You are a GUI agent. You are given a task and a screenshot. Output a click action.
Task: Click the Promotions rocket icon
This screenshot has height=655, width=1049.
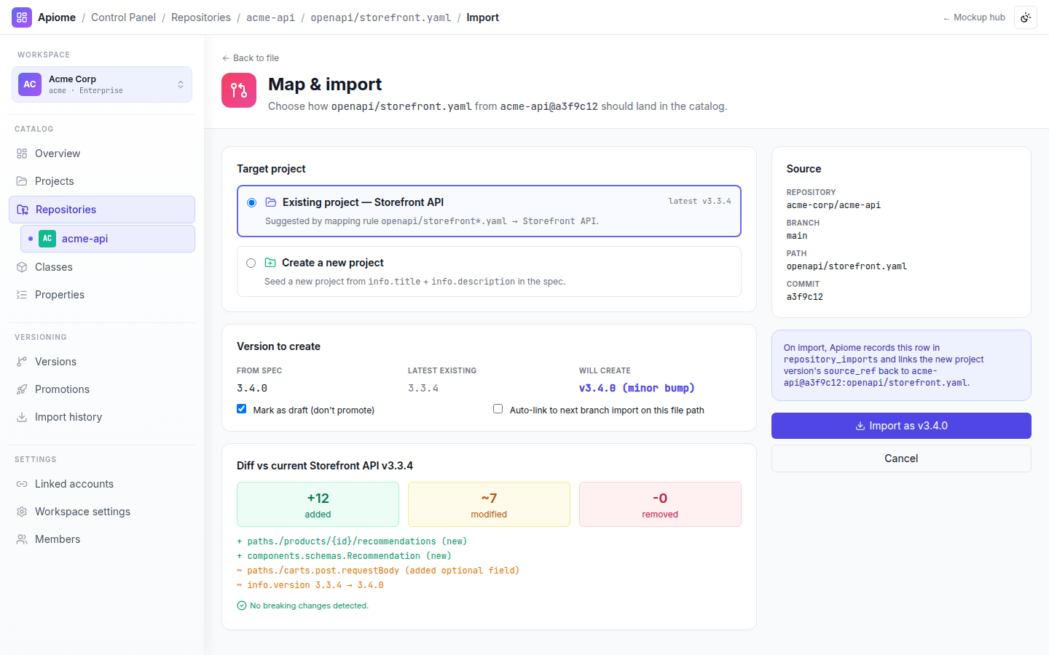22,389
